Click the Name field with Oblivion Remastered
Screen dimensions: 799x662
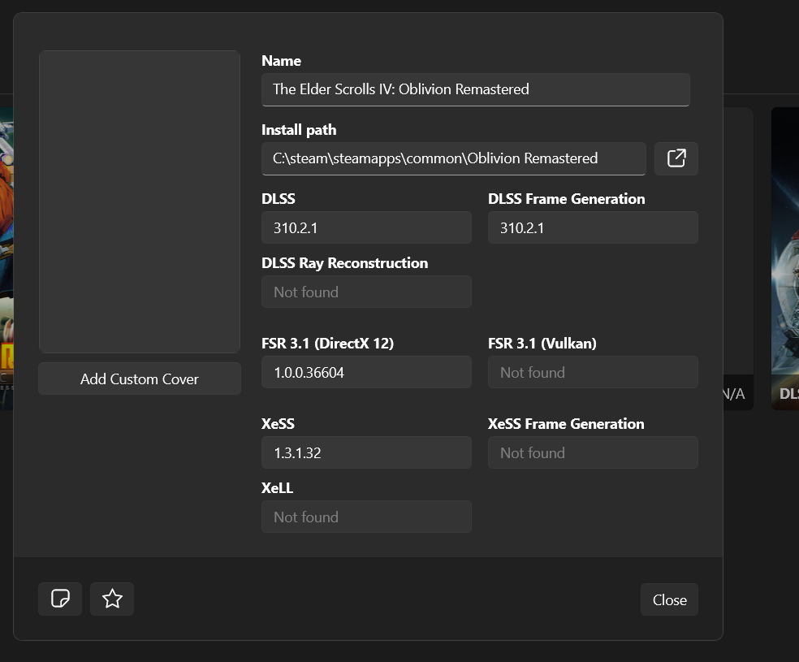point(475,89)
